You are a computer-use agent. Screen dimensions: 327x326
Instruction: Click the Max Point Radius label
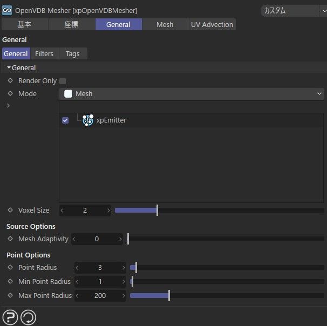click(45, 295)
